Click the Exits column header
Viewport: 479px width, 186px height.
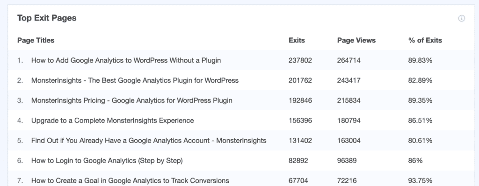297,40
